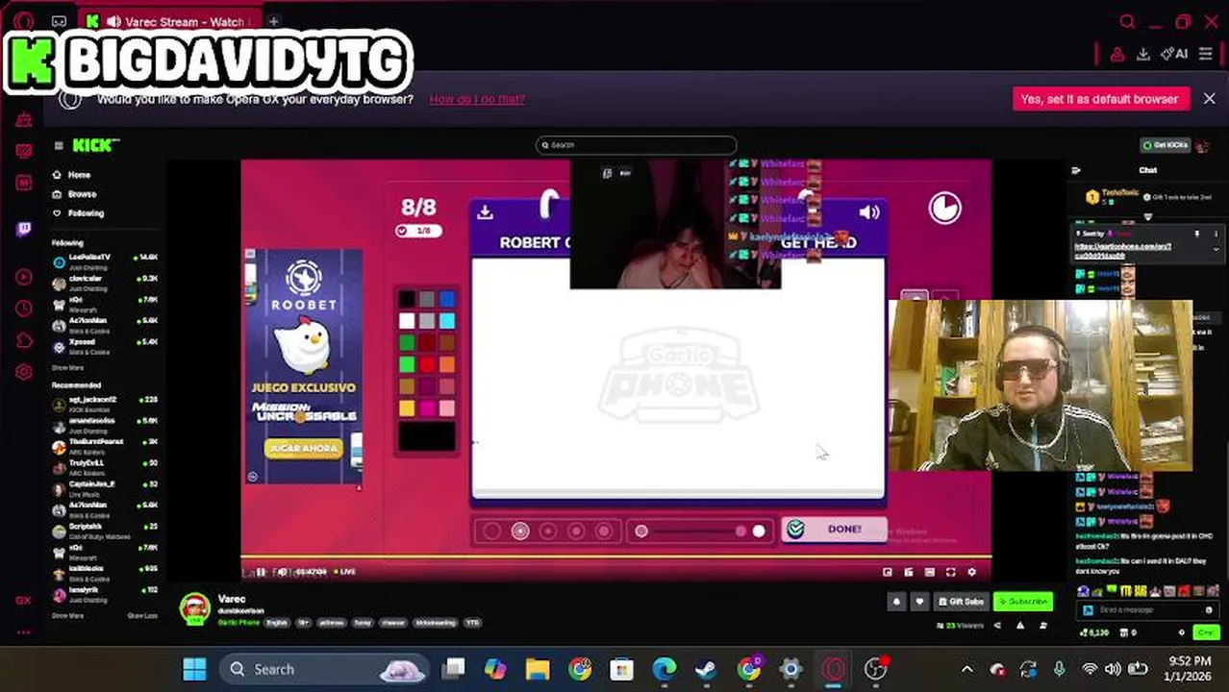Follow Varec with the heart button

(919, 602)
